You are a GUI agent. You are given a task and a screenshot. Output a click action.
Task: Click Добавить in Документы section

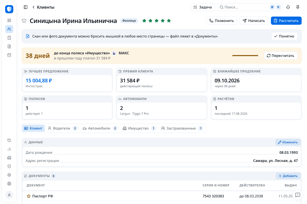(x=288, y=176)
